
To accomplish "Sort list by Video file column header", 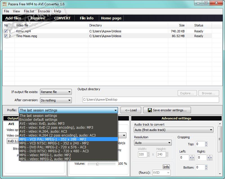I will [51, 25].
